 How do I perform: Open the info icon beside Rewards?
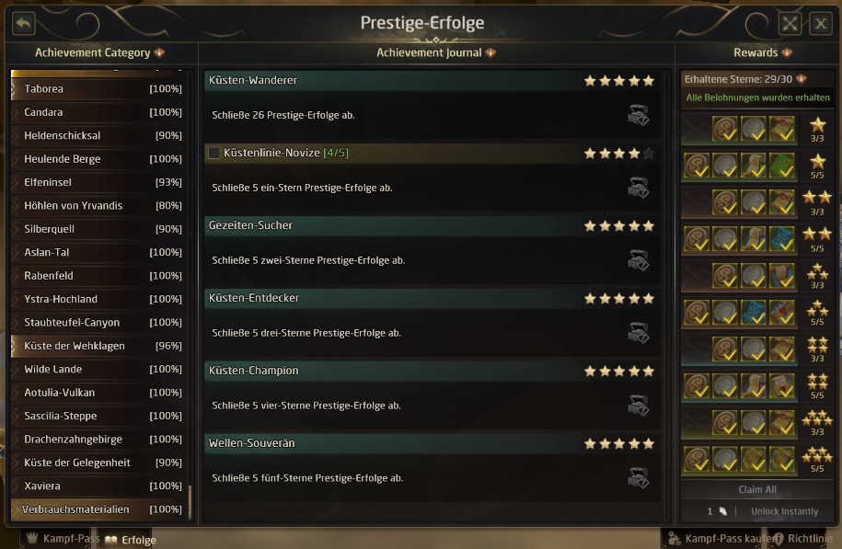click(x=787, y=53)
